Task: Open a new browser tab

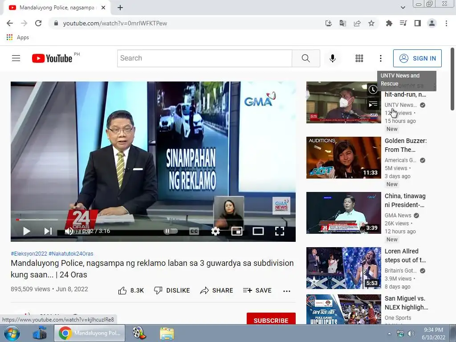Action: 120,8
